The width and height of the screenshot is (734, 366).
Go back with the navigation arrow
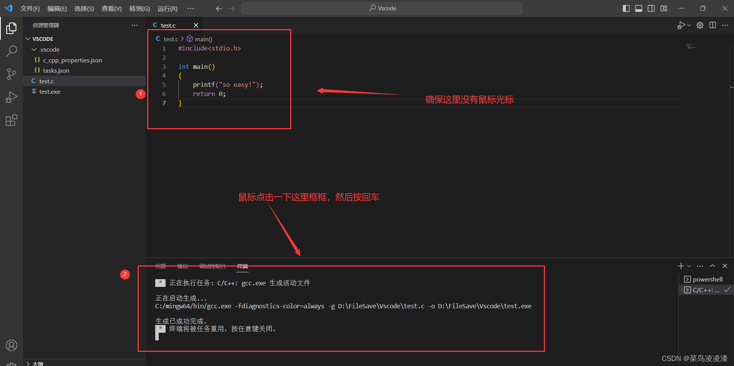(219, 8)
